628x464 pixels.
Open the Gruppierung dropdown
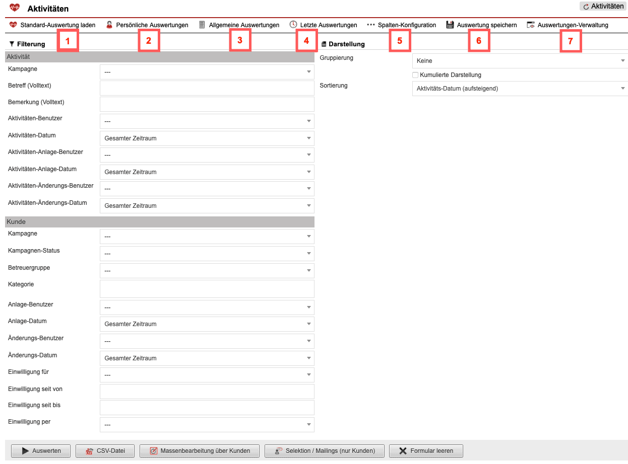point(520,61)
